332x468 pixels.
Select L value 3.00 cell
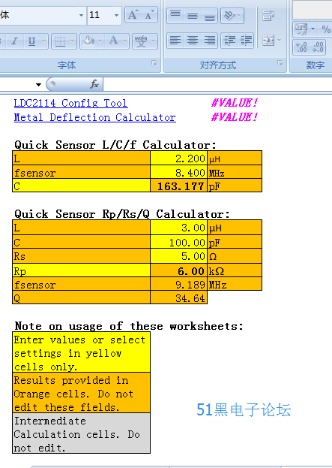click(178, 228)
